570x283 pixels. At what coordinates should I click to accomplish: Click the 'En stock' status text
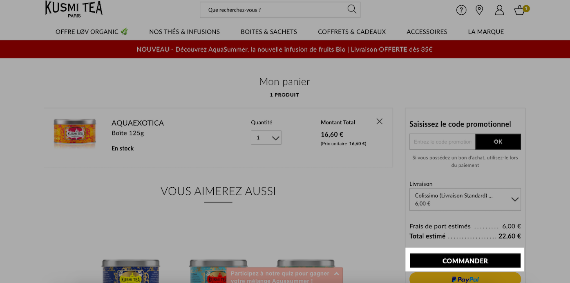pos(123,148)
